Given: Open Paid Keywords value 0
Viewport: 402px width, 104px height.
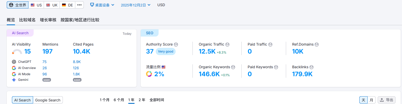Looking at the screenshot, I should [250, 74].
